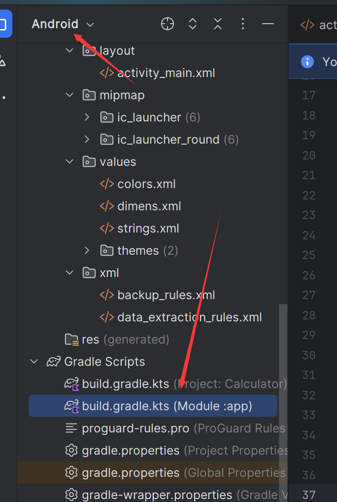The width and height of the screenshot is (337, 502).
Task: Click the blue info notification icon
Action: pos(307,62)
